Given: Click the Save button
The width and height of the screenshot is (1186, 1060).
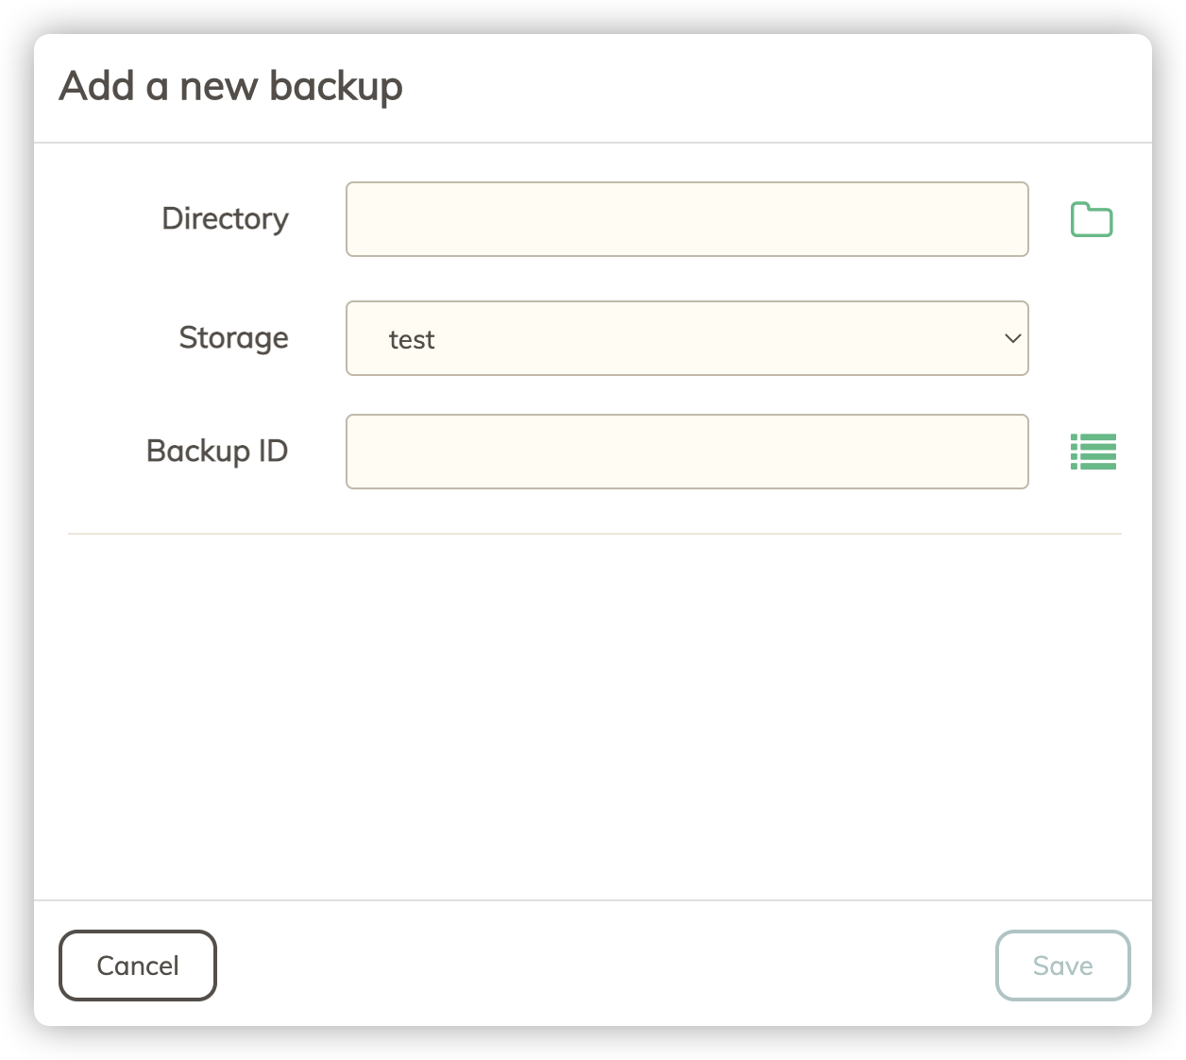Looking at the screenshot, I should [1062, 966].
